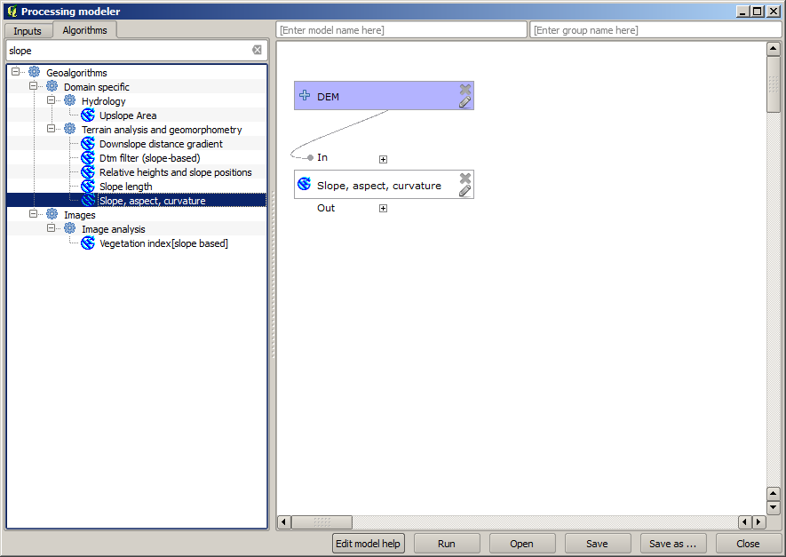Click the horizontal scrollbar thumb of canvas
The image size is (786, 557).
(x=322, y=522)
